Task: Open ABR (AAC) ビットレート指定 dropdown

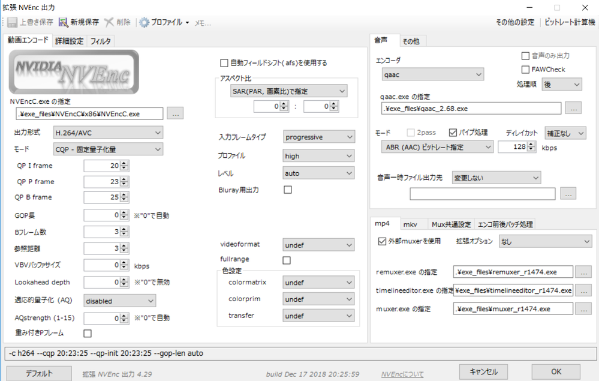Action: pos(437,147)
